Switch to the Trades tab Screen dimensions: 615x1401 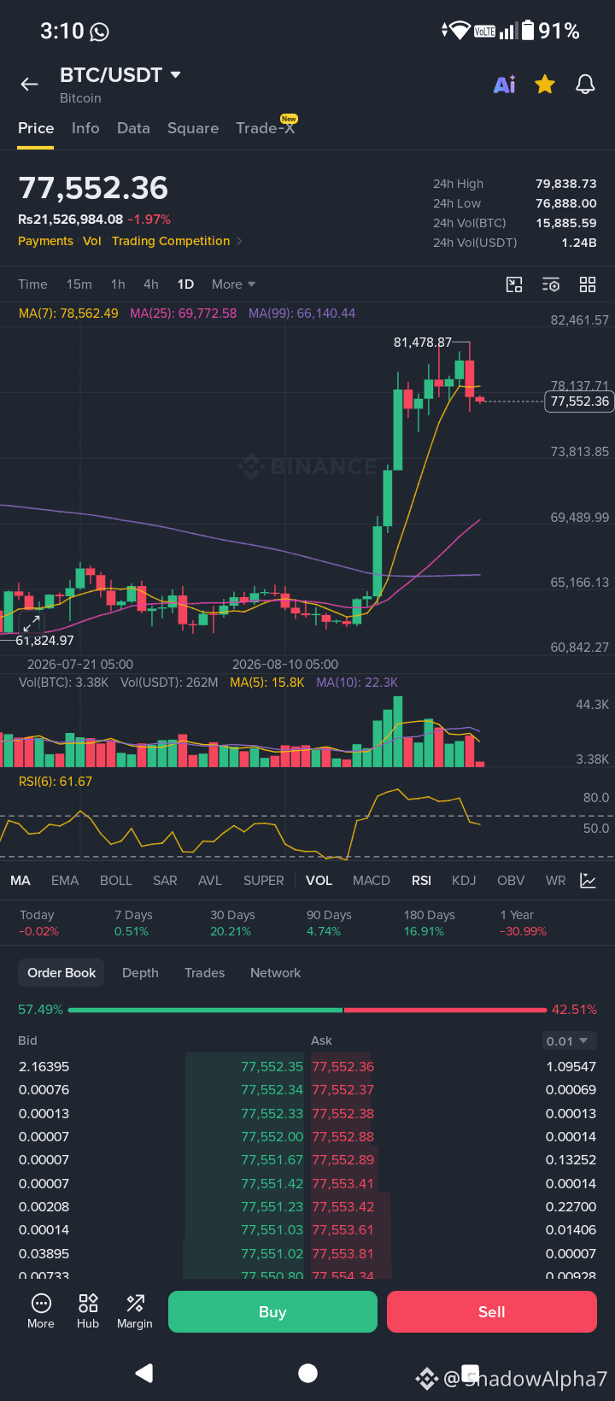[205, 973]
